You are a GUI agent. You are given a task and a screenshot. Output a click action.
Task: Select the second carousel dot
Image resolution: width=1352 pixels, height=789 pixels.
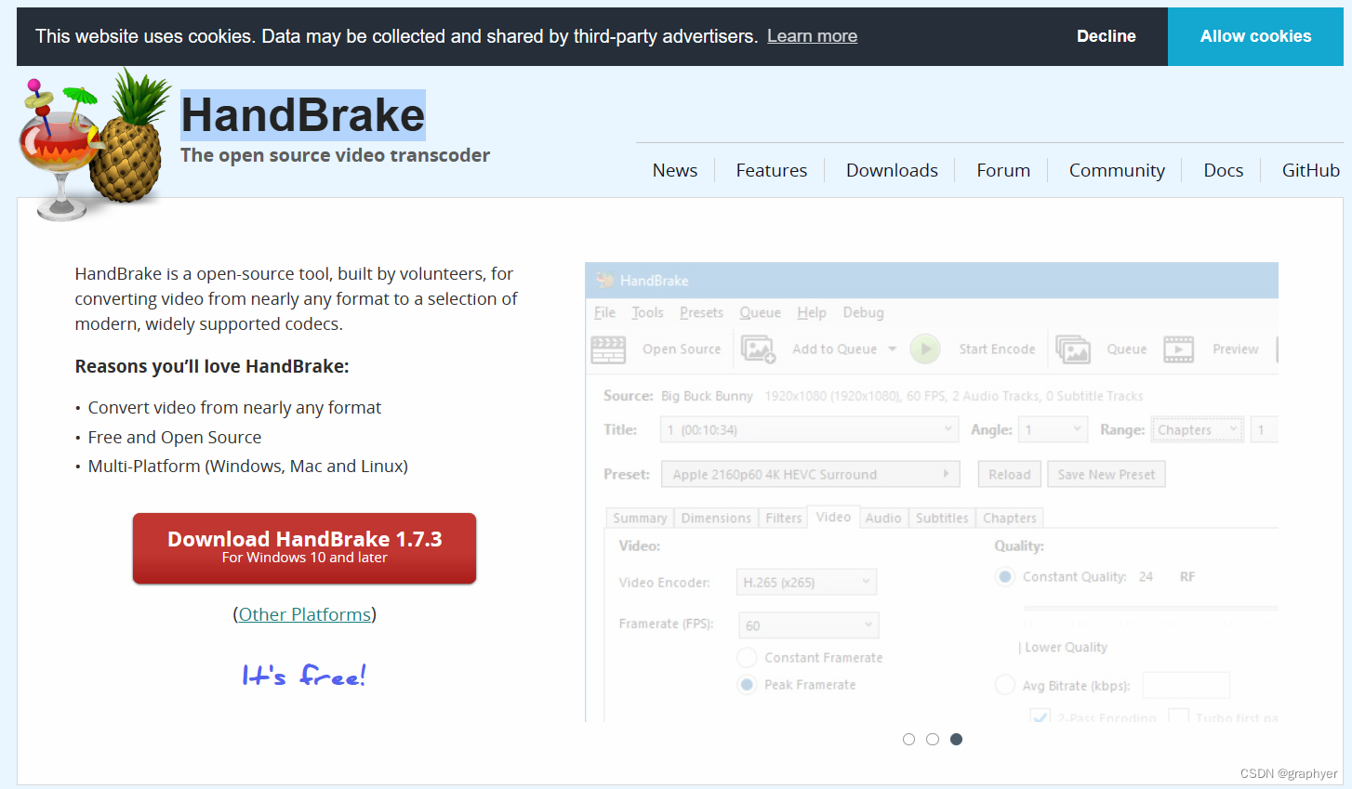point(933,739)
